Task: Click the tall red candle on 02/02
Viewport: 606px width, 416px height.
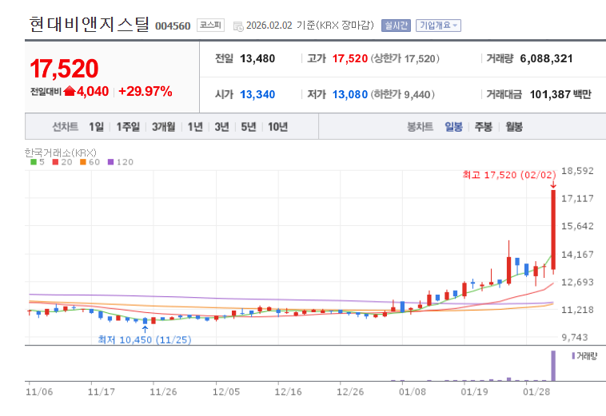Action: tap(553, 230)
